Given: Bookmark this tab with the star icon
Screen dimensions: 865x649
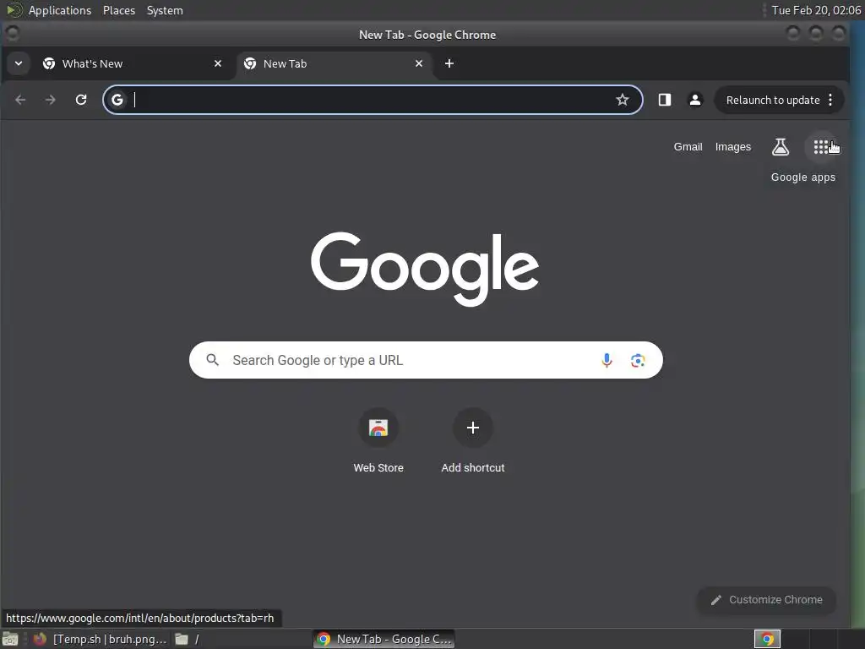Looking at the screenshot, I should 623,100.
